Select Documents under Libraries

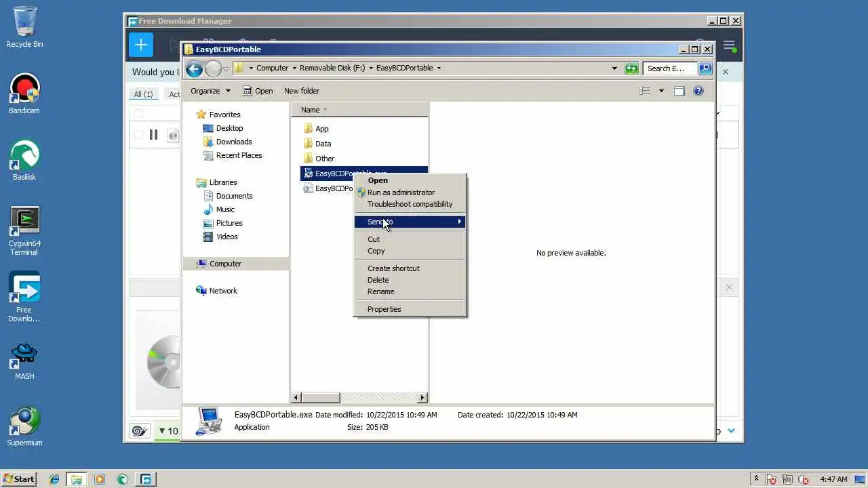(229, 196)
